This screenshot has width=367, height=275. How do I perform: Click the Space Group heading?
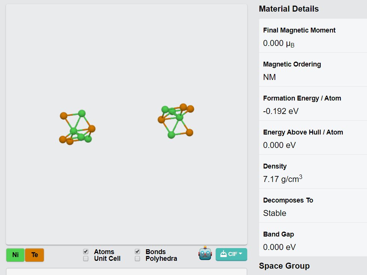click(284, 266)
